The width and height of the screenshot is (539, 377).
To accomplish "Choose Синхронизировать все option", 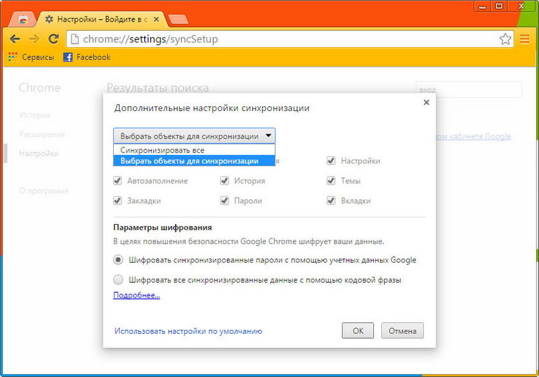I will [194, 150].
